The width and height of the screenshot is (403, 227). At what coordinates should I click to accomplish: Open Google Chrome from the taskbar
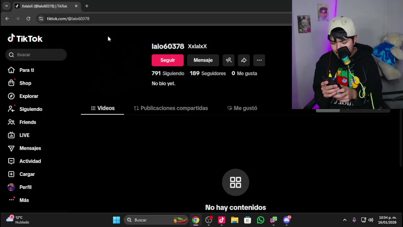[x=196, y=220]
